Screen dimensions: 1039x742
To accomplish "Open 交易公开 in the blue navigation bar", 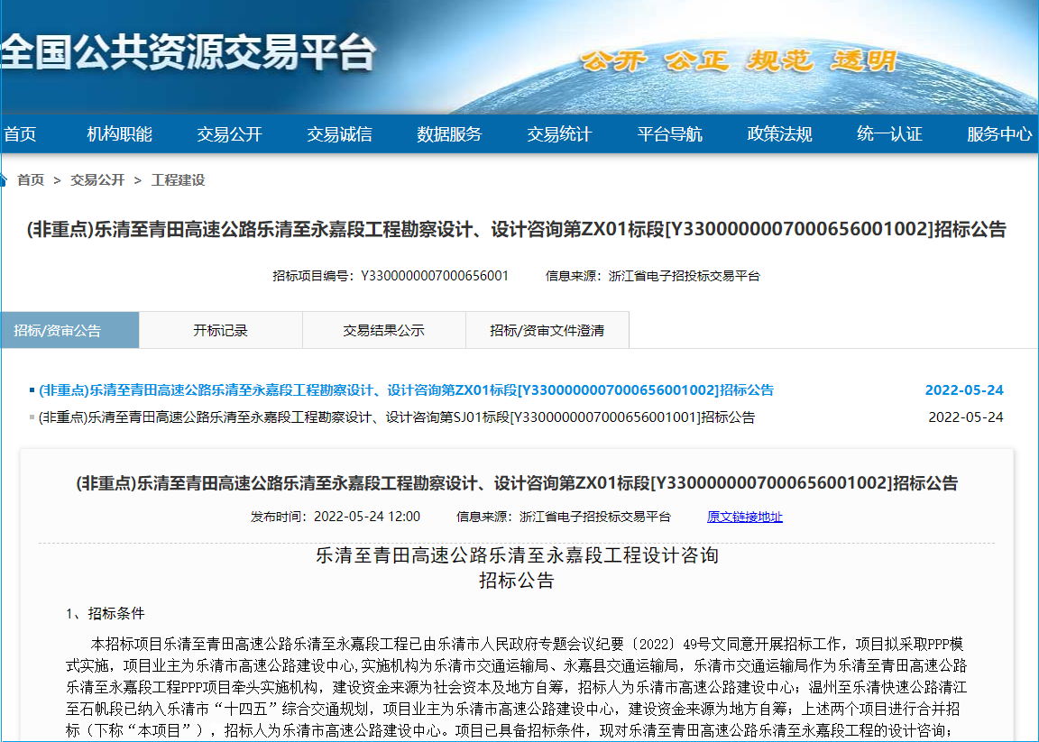I will [229, 134].
